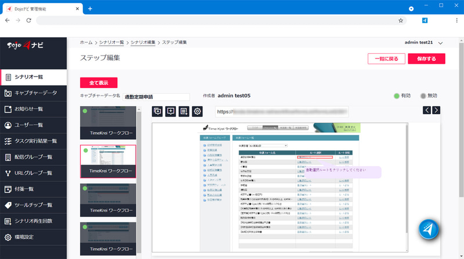
Task: Click the ツールチップ一覧 tag icon
Action: click(x=8, y=205)
